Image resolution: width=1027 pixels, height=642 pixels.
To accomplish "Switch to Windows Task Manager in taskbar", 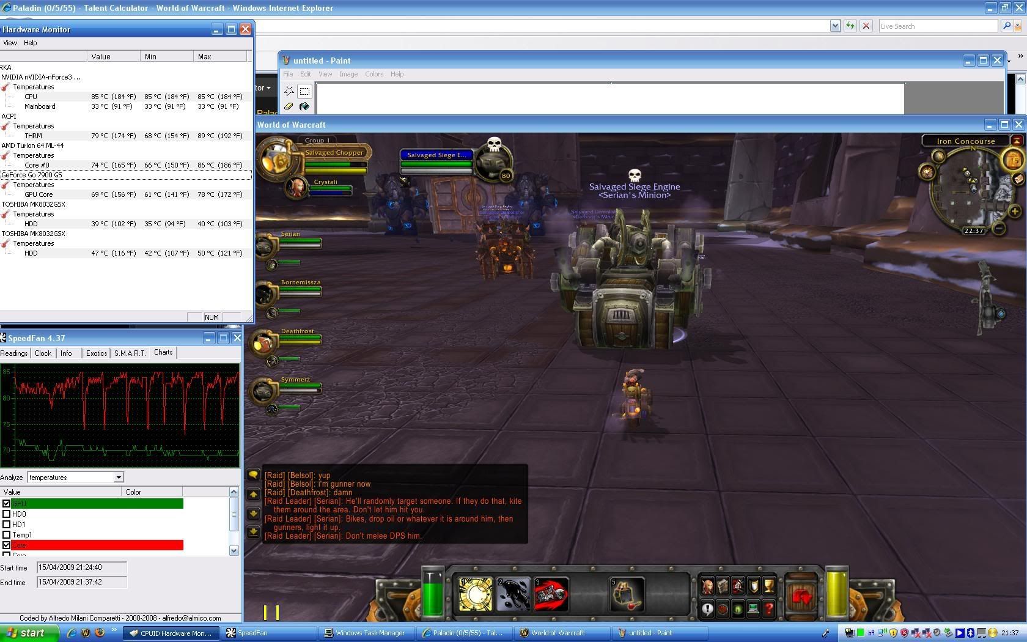I will tap(366, 633).
